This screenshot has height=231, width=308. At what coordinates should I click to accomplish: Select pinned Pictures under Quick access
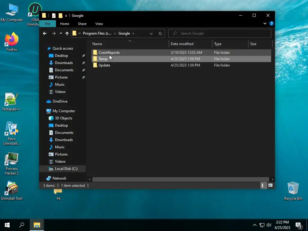point(61,77)
